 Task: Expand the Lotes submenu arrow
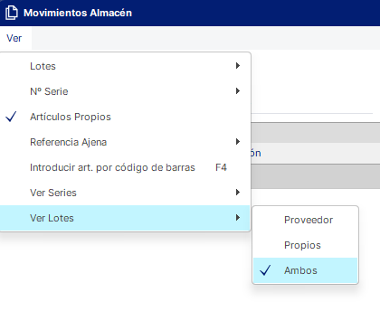pyautogui.click(x=238, y=66)
